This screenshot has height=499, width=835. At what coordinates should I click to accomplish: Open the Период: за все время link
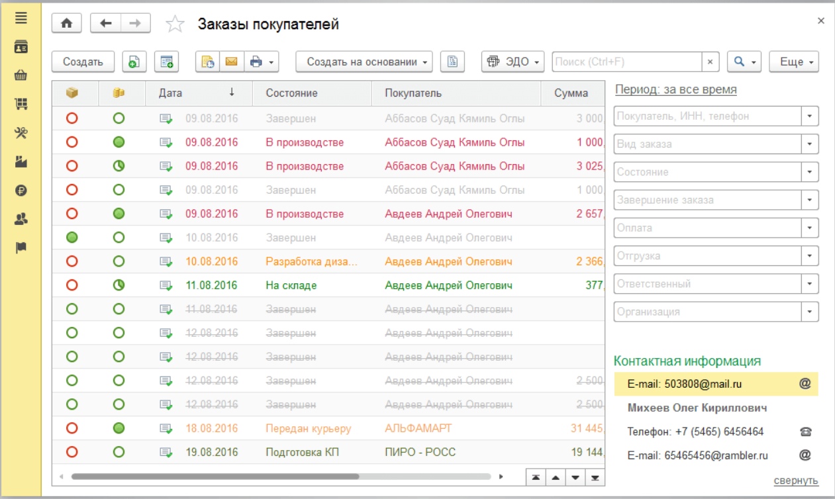675,89
